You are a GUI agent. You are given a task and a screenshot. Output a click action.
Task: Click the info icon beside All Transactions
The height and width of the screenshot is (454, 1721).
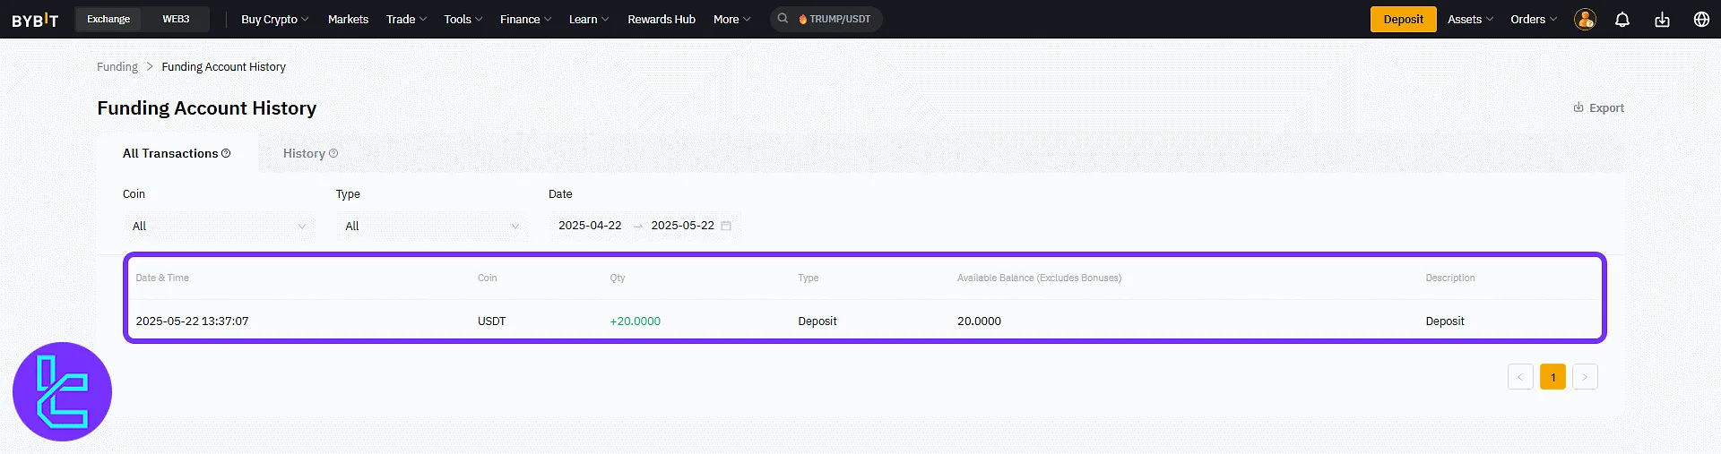(226, 153)
